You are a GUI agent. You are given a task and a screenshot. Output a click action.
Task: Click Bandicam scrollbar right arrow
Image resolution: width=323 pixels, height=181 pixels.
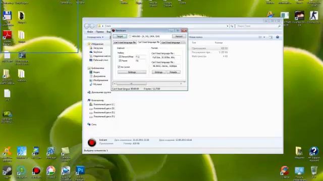(x=181, y=83)
